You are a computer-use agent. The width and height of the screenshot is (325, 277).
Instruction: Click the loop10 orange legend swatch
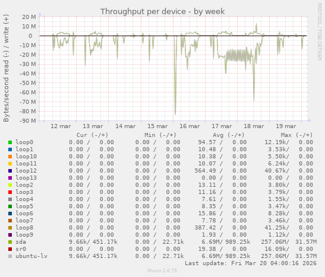[x=10, y=157]
